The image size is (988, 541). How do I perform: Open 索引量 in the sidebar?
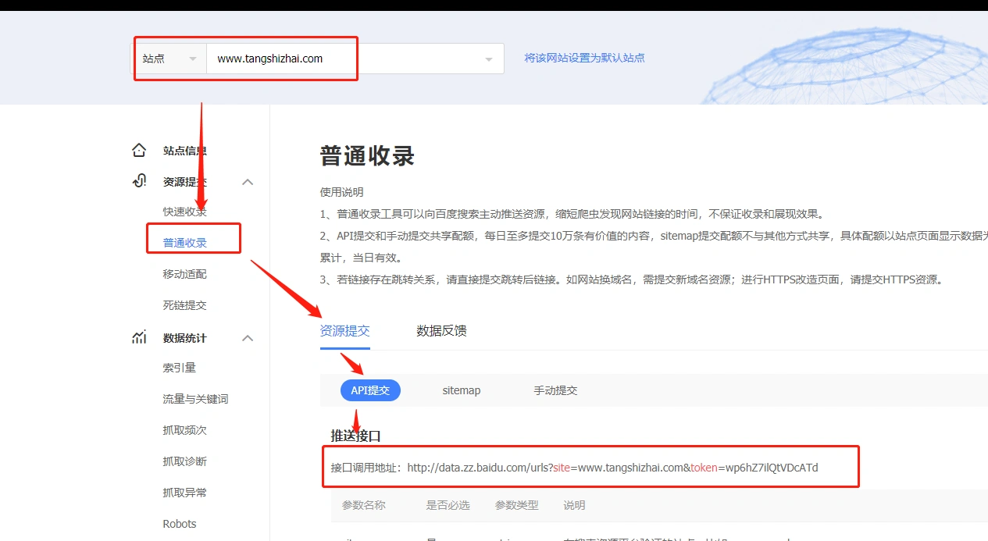(x=180, y=368)
